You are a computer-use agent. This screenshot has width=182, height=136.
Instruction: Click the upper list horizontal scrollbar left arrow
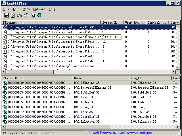tap(3, 72)
